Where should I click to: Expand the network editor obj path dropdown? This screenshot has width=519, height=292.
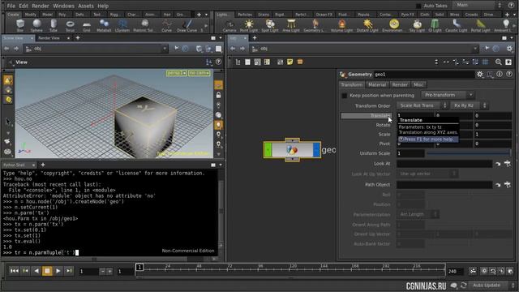(x=475, y=49)
